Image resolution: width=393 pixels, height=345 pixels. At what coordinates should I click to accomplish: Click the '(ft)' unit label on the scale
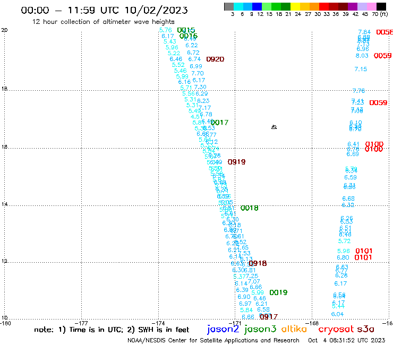384,14
